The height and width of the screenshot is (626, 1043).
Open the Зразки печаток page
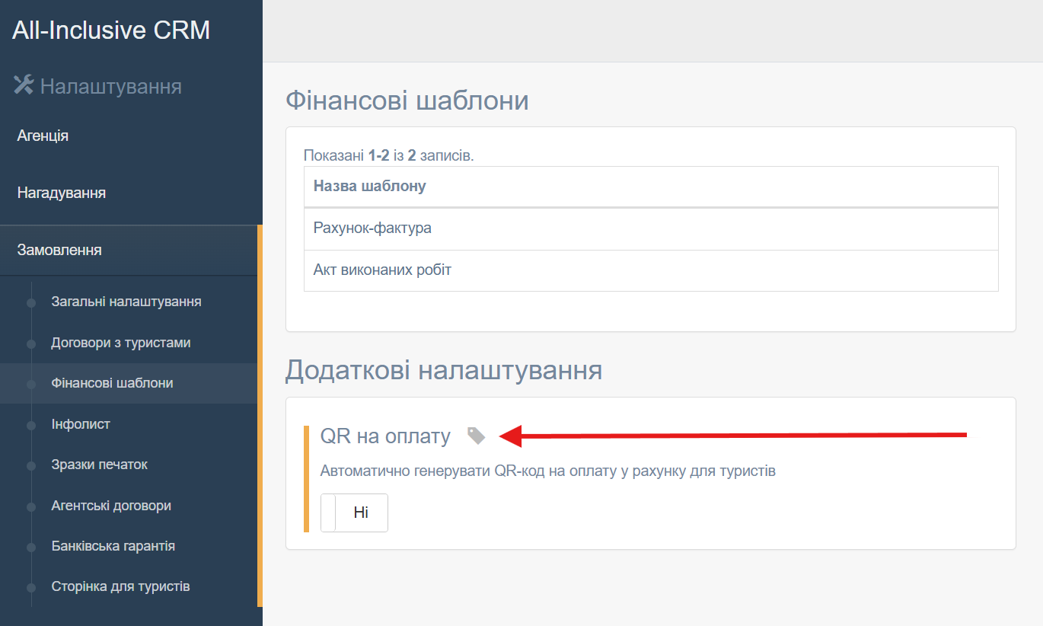click(100, 465)
